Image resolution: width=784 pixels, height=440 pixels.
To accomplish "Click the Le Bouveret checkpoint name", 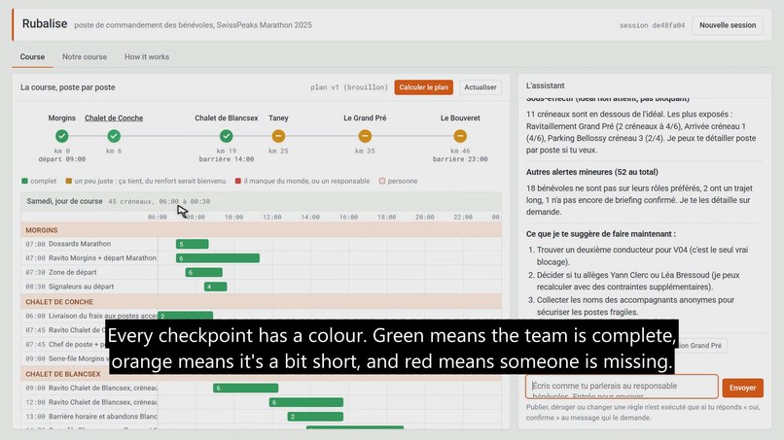I will click(460, 118).
